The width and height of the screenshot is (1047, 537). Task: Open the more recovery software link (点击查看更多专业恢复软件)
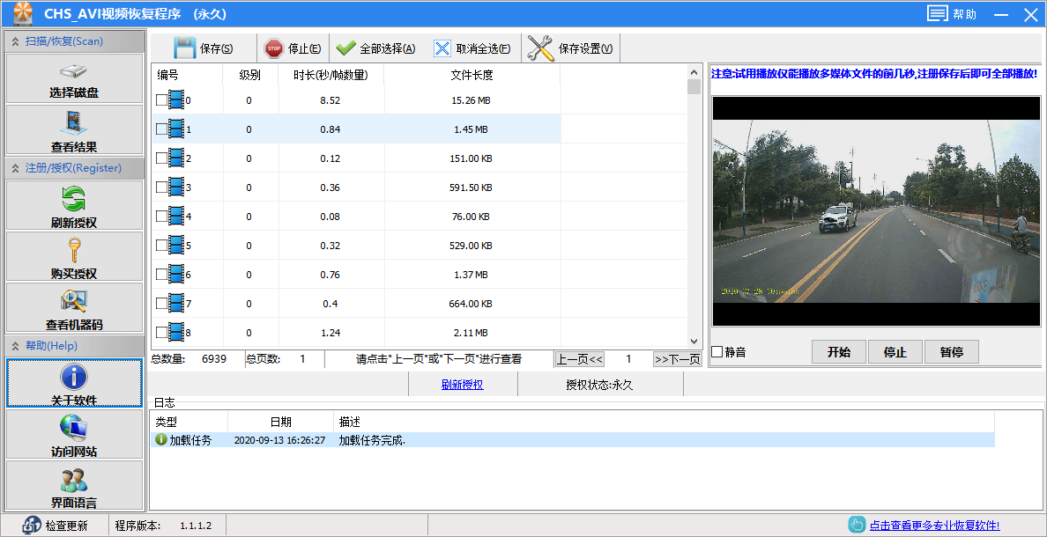(934, 526)
